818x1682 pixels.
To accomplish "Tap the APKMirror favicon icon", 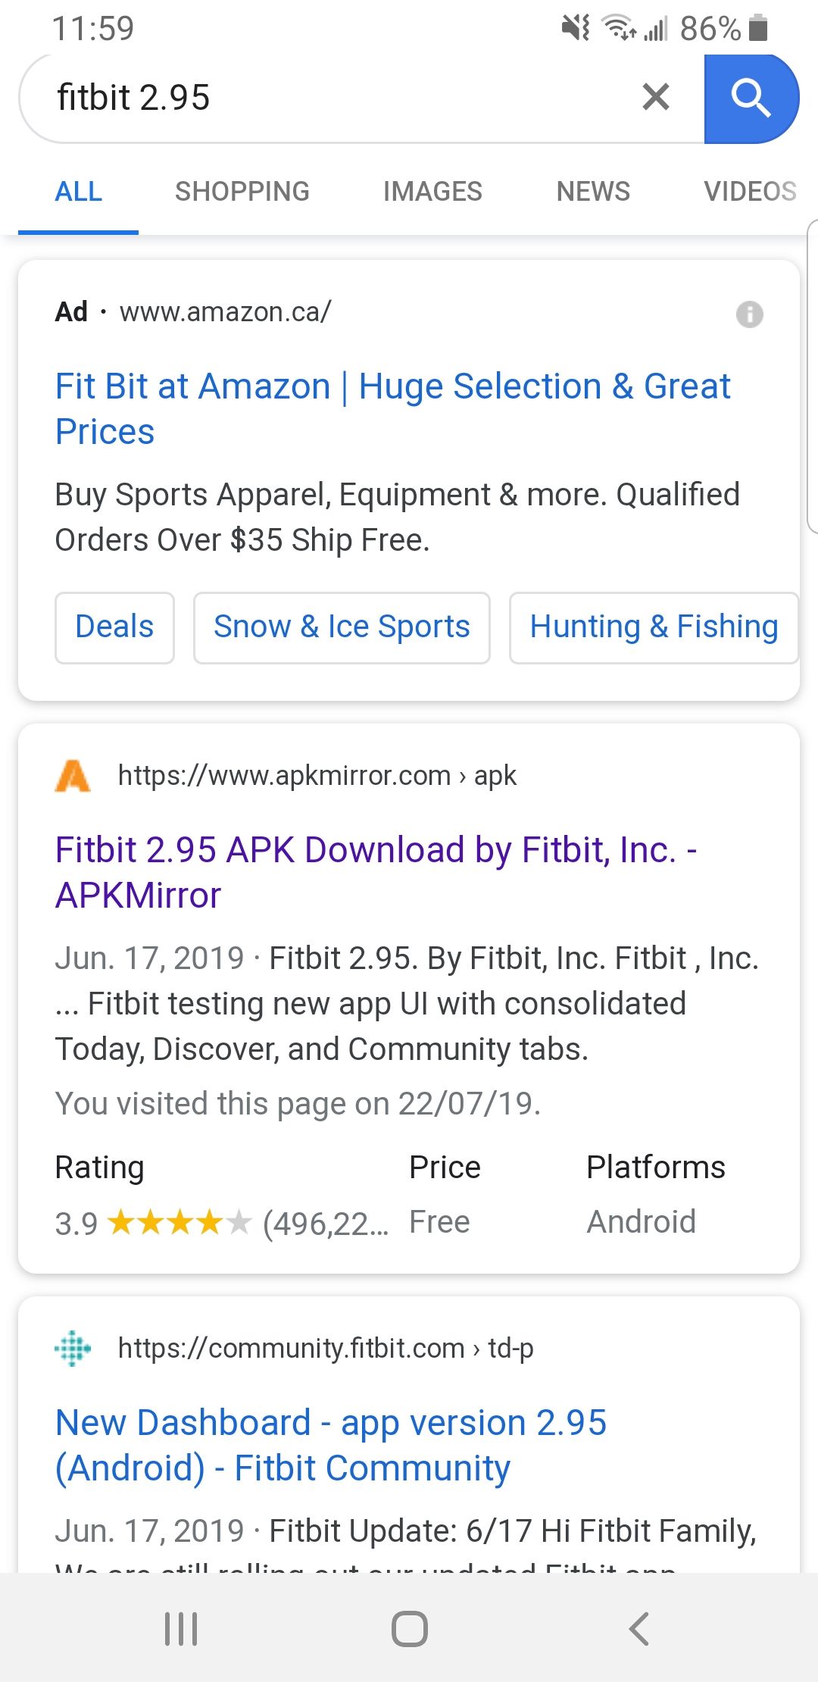I will [73, 776].
